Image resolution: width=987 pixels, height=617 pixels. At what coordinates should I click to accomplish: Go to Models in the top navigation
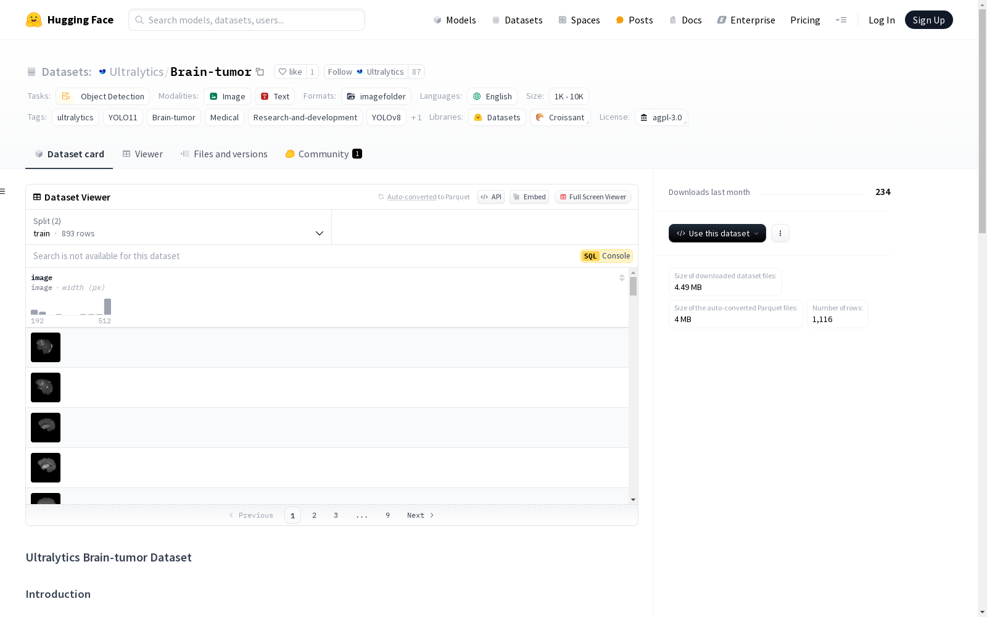tap(455, 20)
